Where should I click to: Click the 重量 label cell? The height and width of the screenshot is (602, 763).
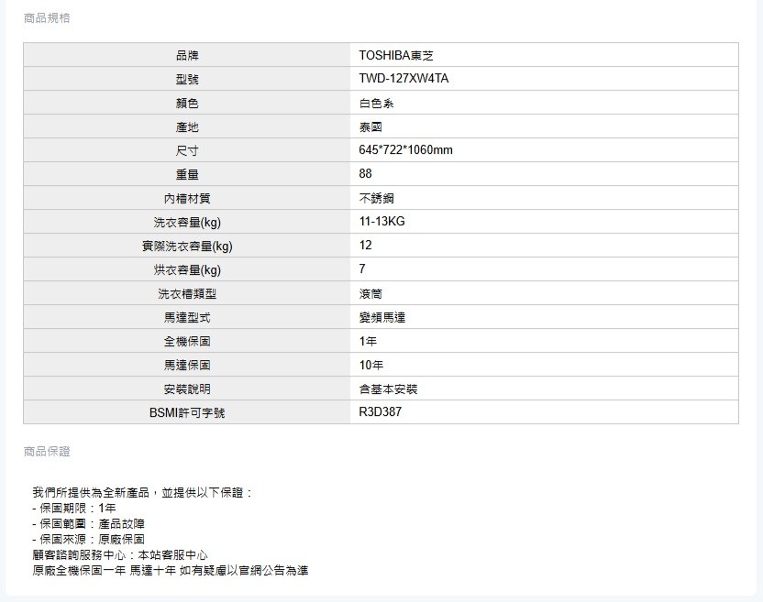point(187,174)
